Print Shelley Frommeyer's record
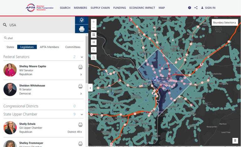The height and width of the screenshot is (147, 241). tap(80, 144)
